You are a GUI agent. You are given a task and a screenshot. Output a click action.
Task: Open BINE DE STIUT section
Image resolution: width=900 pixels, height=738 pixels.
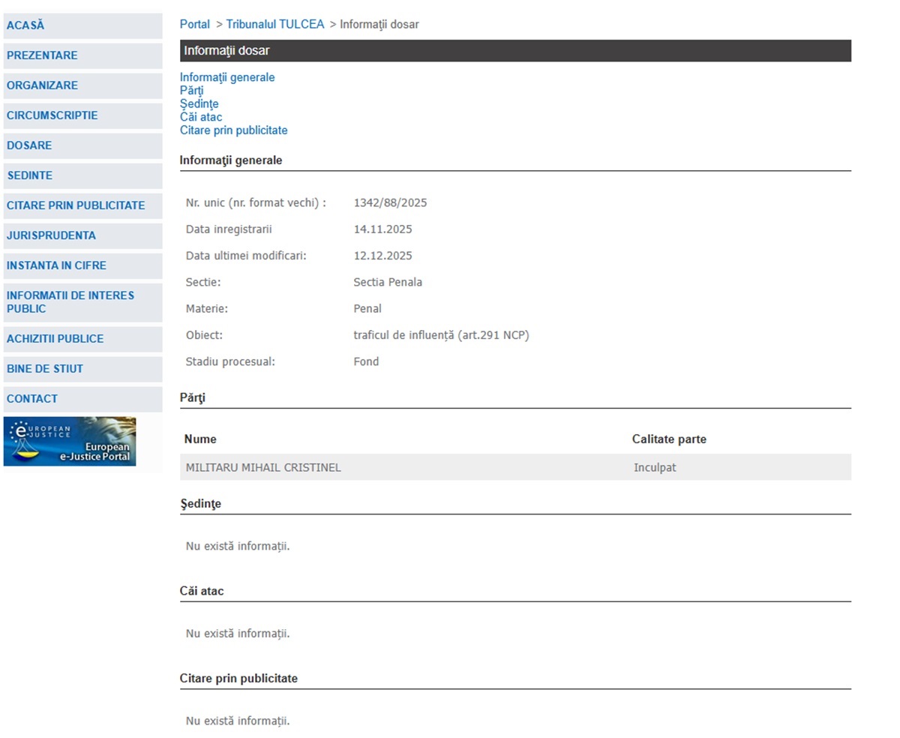coord(82,369)
